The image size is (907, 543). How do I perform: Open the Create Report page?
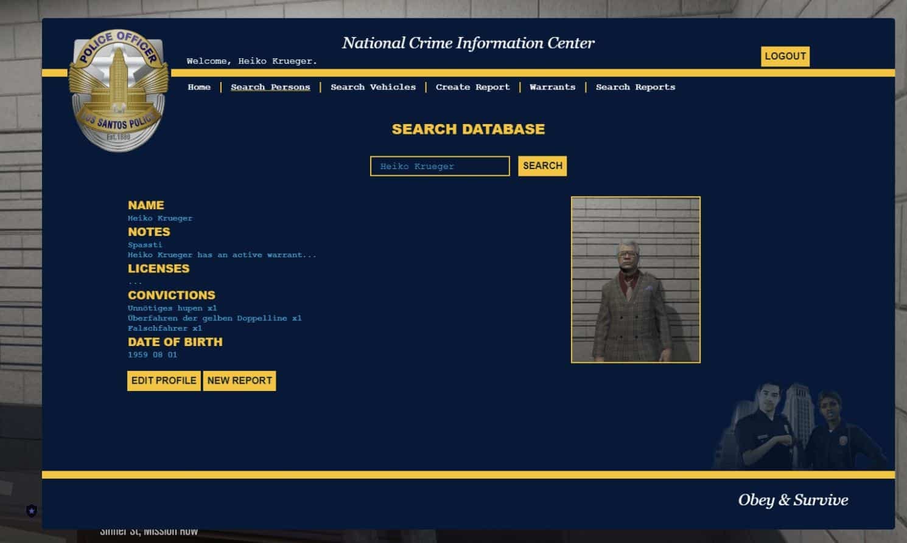point(472,87)
